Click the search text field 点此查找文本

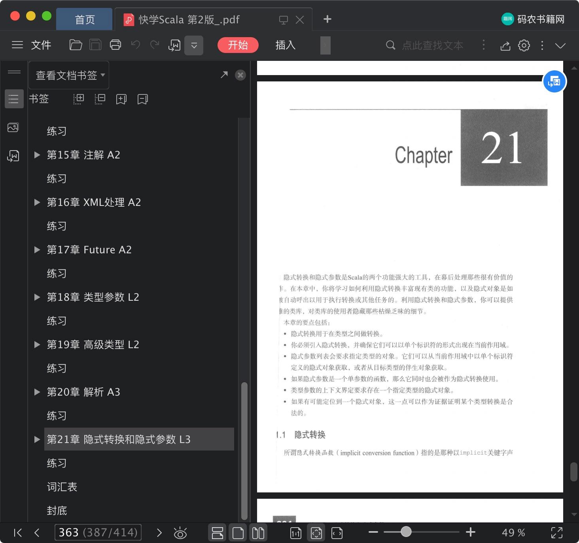[x=432, y=45]
